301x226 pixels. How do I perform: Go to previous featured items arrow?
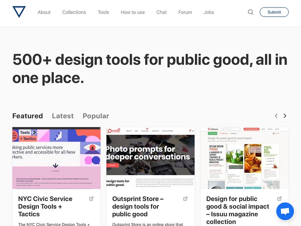(276, 116)
